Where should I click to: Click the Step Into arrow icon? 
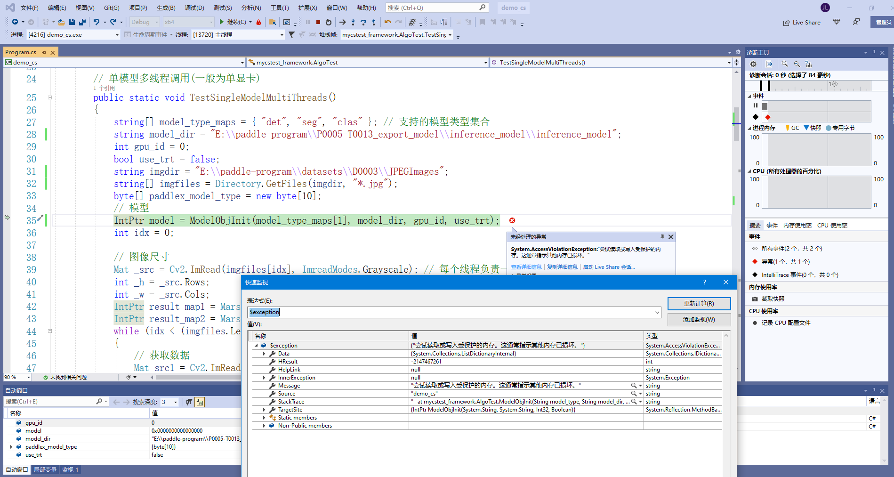353,22
